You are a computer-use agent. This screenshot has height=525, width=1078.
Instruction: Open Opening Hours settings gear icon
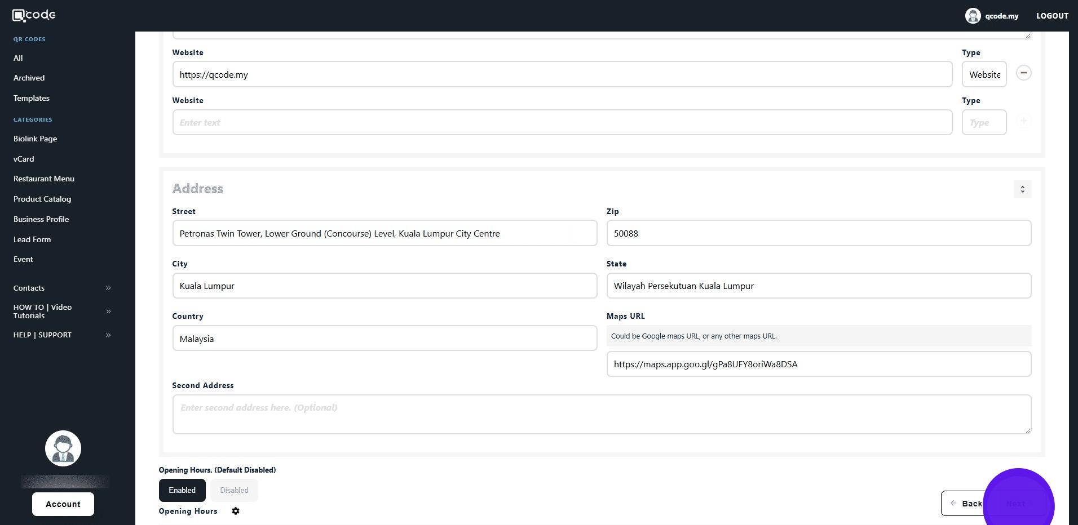pyautogui.click(x=236, y=511)
